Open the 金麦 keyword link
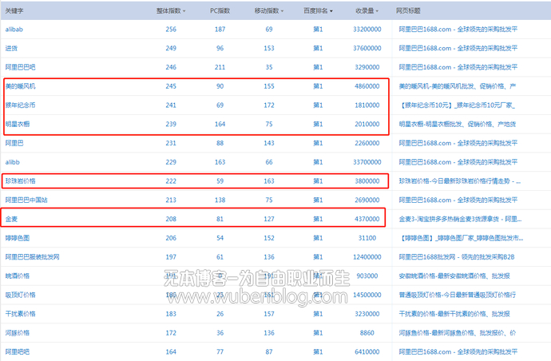 [x=11, y=220]
